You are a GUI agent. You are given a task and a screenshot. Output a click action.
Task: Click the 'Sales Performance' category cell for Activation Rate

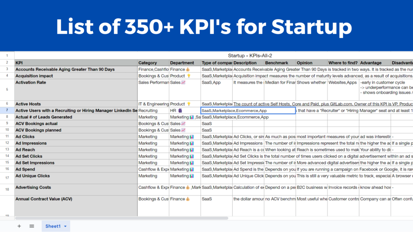[x=153, y=90]
